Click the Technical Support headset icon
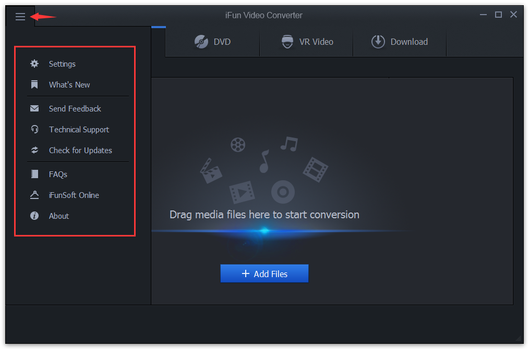Screen dimensions: 529x349 [34, 129]
